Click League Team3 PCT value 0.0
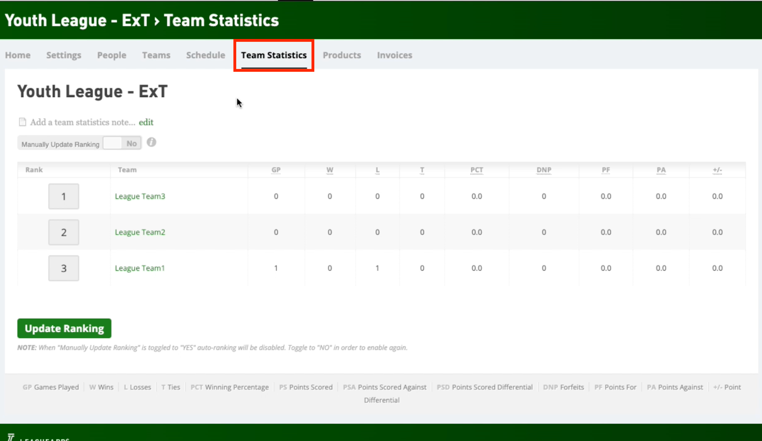Viewport: 762px width, 441px height. (x=477, y=196)
